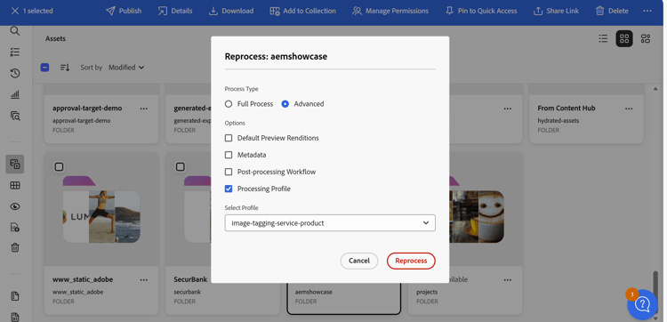Viewport: 667px width, 322px height.
Task: Open projects folder options menu
Action: coord(508,280)
